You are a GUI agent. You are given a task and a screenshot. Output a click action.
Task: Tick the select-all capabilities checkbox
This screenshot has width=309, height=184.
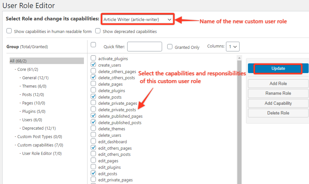[x=93, y=45]
